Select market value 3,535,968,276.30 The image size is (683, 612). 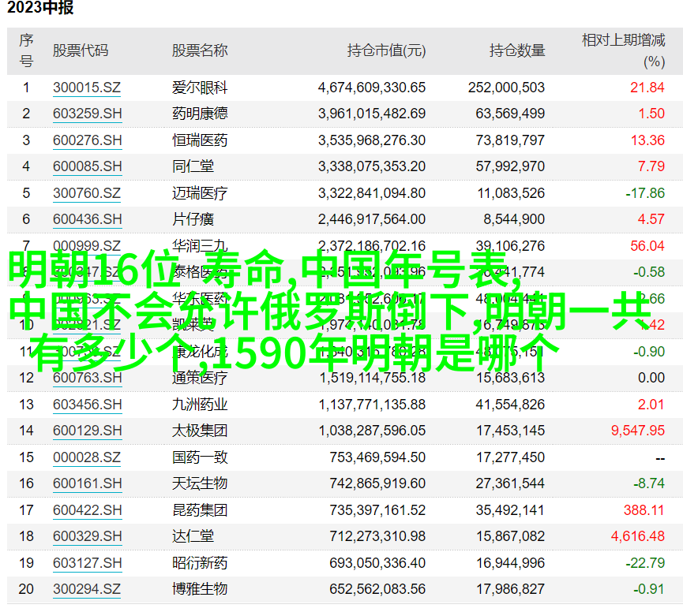372,140
